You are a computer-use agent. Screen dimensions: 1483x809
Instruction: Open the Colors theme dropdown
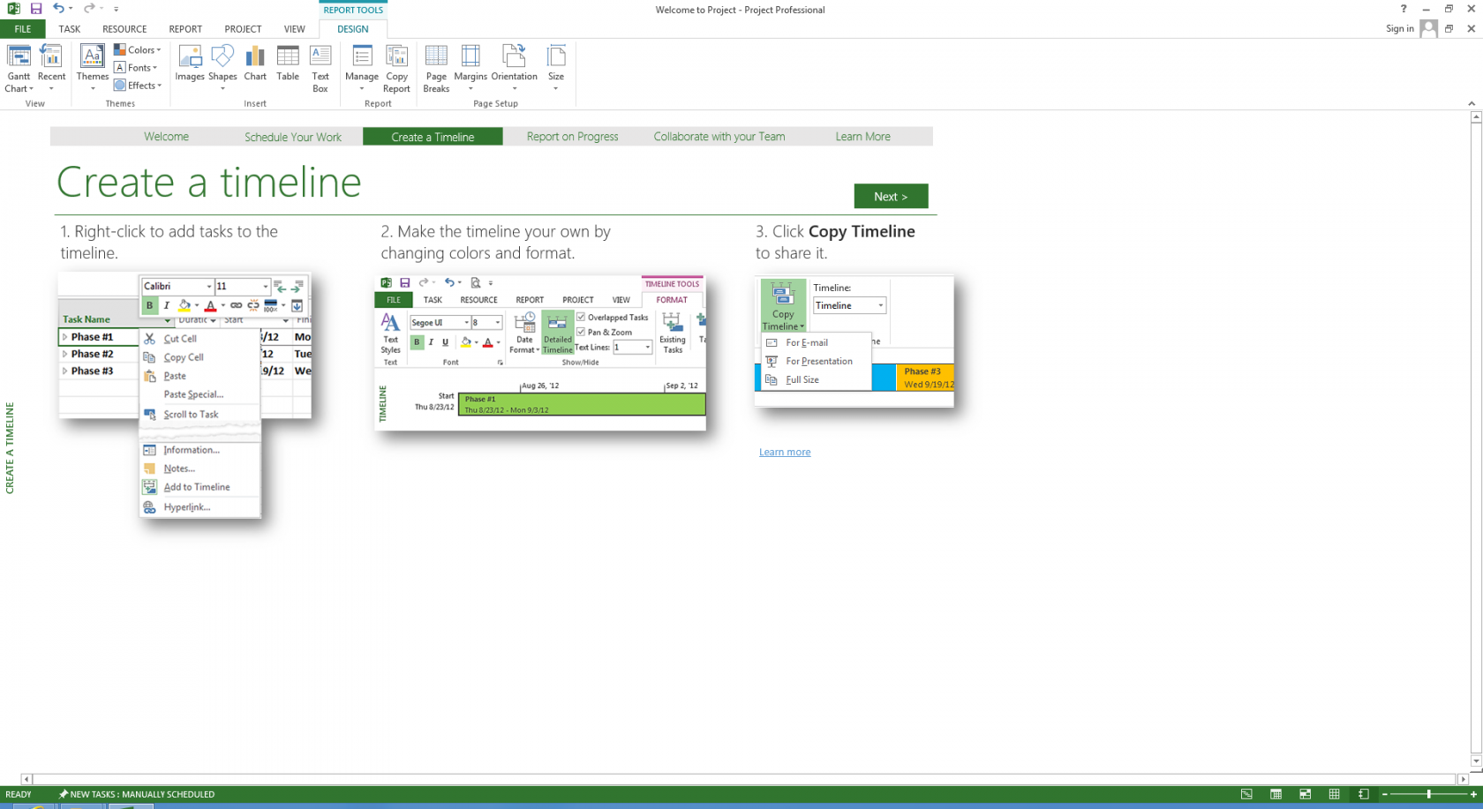click(x=139, y=49)
